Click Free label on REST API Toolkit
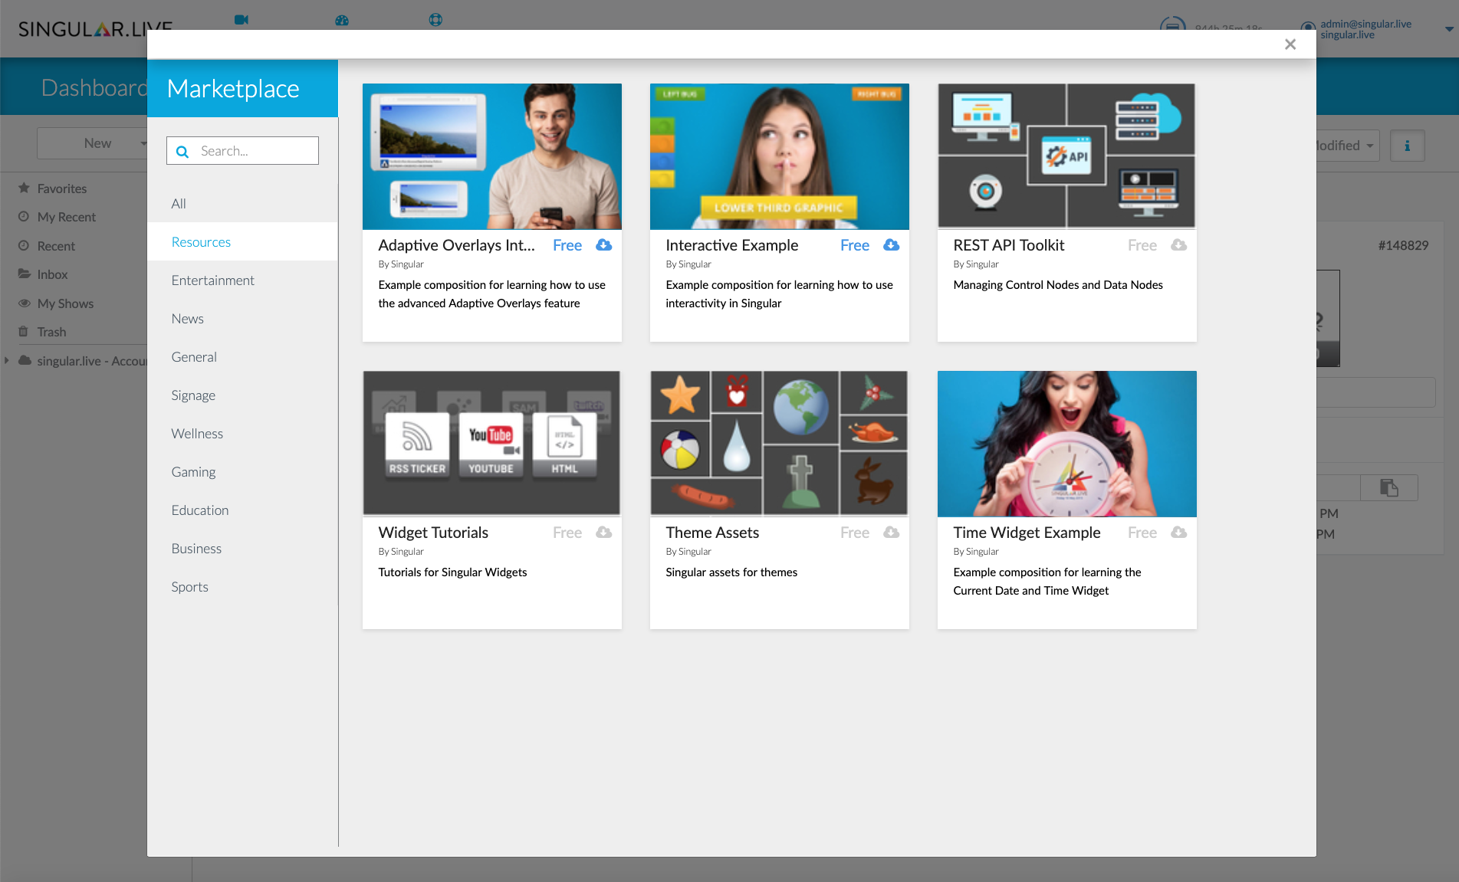 click(x=1142, y=245)
